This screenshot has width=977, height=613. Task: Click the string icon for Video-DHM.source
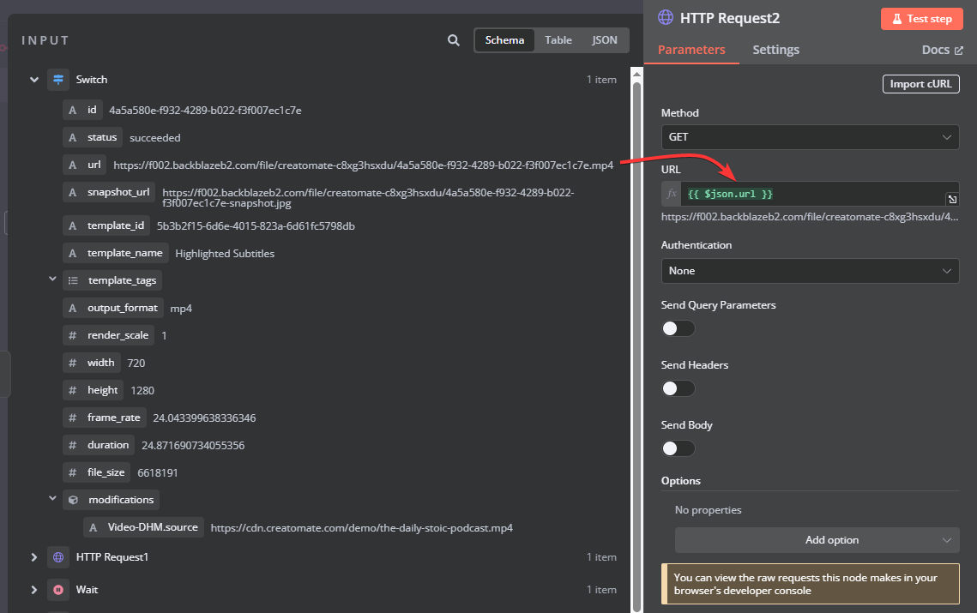click(93, 527)
